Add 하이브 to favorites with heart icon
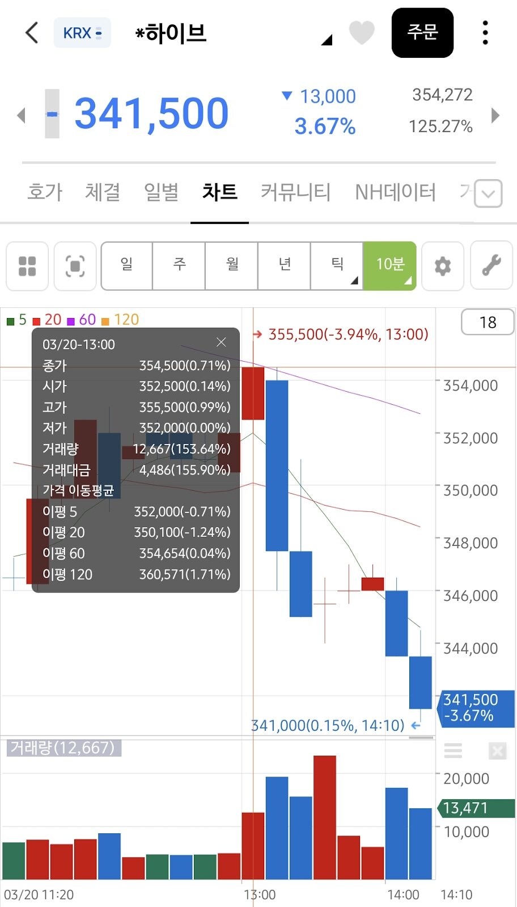The image size is (517, 907). coord(362,32)
